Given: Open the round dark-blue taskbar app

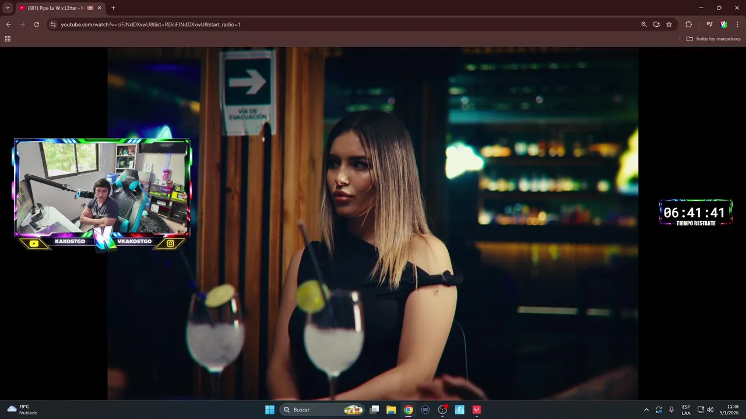Looking at the screenshot, I should [425, 410].
